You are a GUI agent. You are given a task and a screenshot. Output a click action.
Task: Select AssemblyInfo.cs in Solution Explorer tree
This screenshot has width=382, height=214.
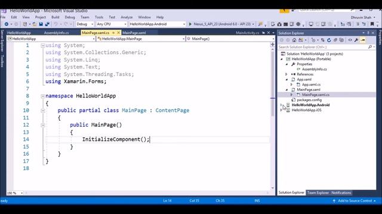(315, 69)
